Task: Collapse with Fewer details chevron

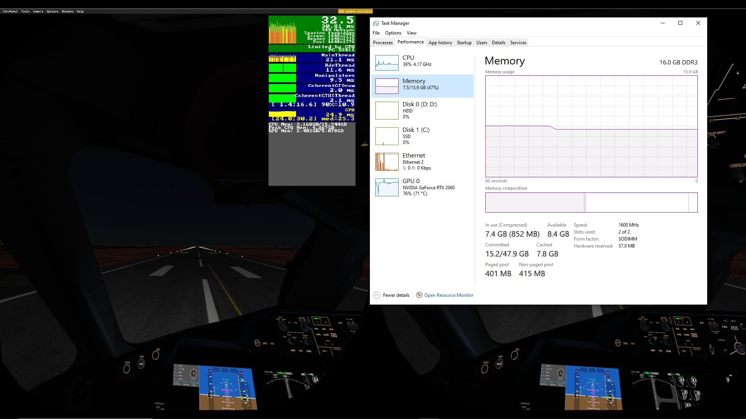Action: click(x=376, y=295)
